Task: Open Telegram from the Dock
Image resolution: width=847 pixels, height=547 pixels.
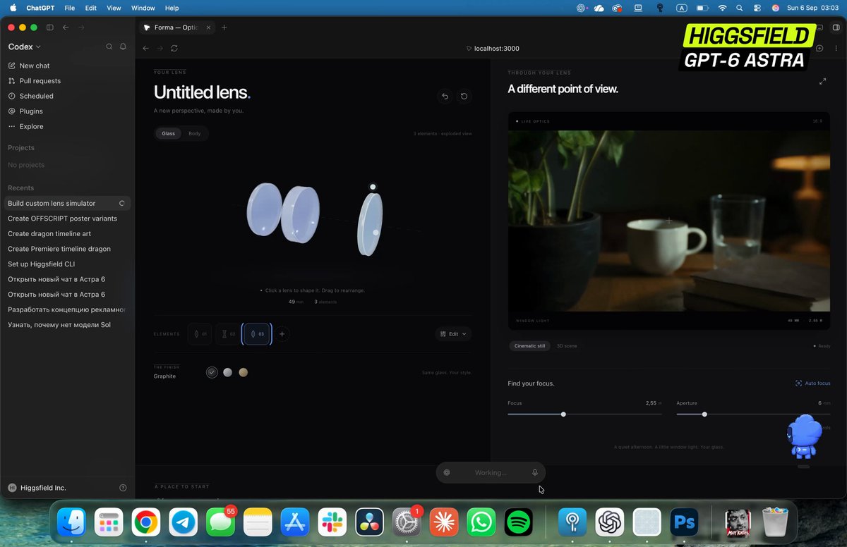Action: [184, 522]
